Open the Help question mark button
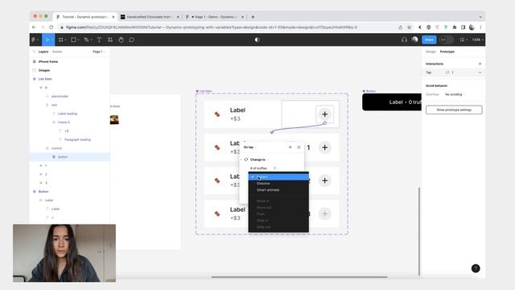Image resolution: width=515 pixels, height=290 pixels. click(476, 268)
